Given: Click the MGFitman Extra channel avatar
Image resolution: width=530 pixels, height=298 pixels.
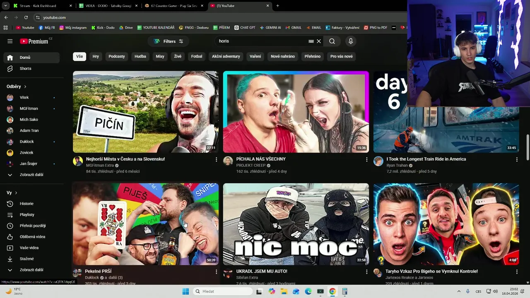Looking at the screenshot, I should (x=78, y=161).
